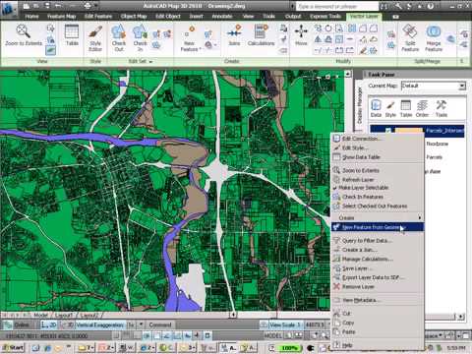Click Parcels_Intersect layer color swatch
This screenshot has width=472, height=354.
click(x=408, y=131)
